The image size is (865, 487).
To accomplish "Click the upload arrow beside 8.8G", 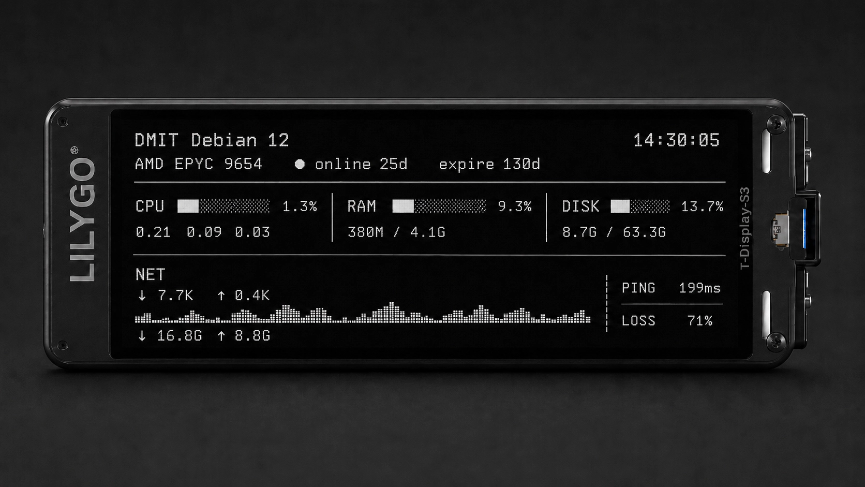I will point(221,336).
